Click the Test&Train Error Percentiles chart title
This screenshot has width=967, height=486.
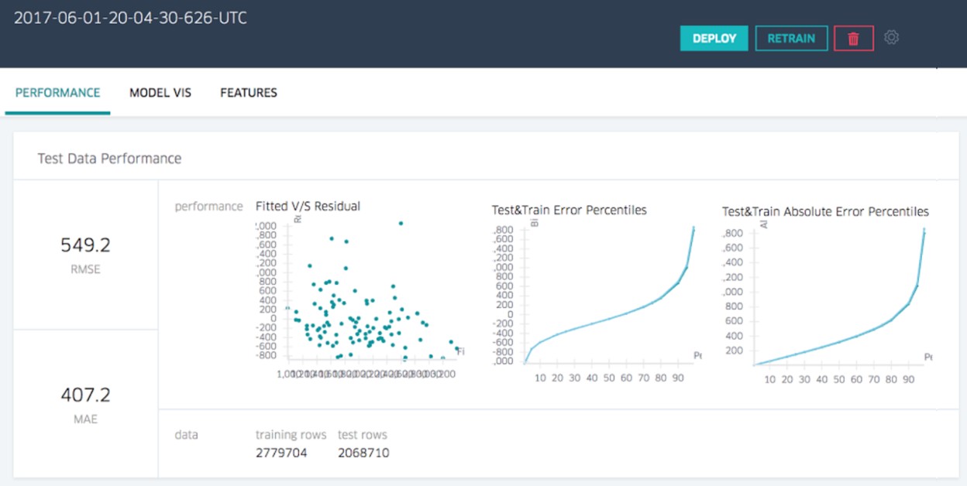tap(569, 210)
